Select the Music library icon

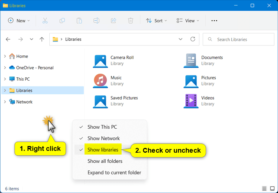tap(100, 81)
